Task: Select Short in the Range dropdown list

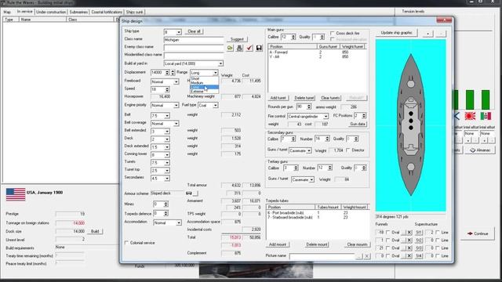Action: tap(204, 78)
